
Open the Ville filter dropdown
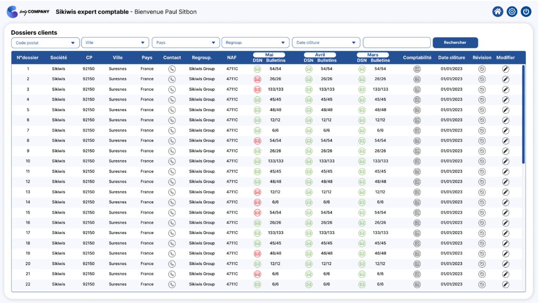115,43
